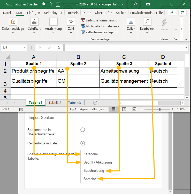Open the Schriftart font group icon
Image resolution: width=191 pixels, height=194 pixels.
tap(34, 22)
